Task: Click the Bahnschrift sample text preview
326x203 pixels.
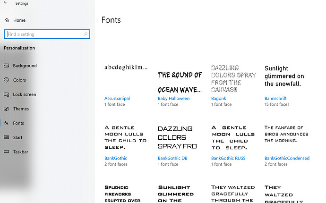Action: click(284, 76)
